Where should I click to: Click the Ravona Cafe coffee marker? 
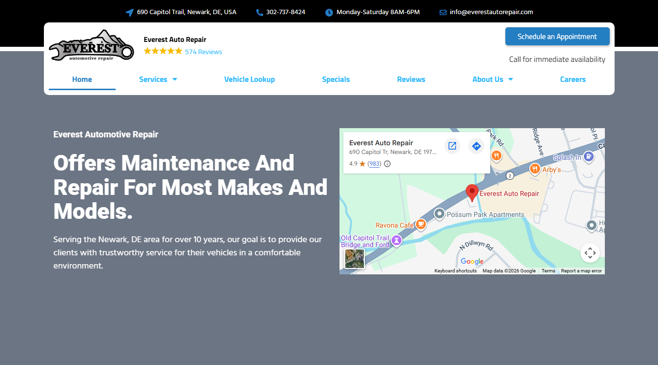421,225
